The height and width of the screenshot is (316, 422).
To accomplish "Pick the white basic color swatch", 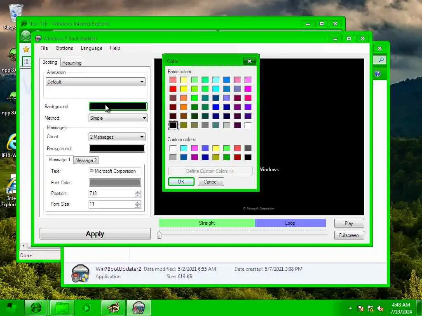I will coord(248,125).
